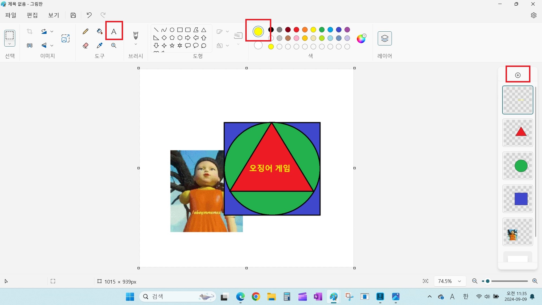
Task: Pick the Curve shape
Action: coord(164,30)
